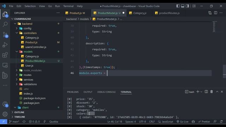Switch to the productRoutes.js editor tab
The height and width of the screenshot is (127, 226).
tap(169, 13)
